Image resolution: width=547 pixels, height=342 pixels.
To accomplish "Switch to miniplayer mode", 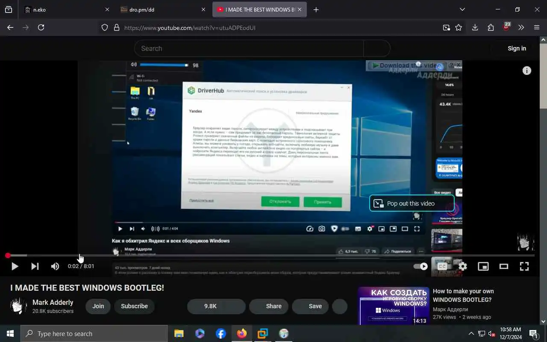I will pyautogui.click(x=483, y=266).
